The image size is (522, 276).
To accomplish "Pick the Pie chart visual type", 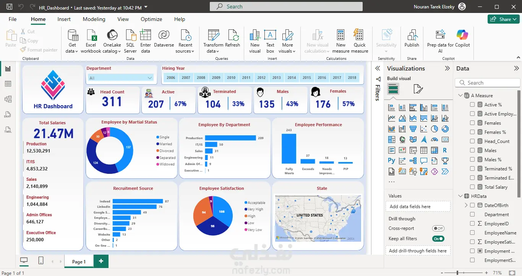I will pyautogui.click(x=434, y=129).
